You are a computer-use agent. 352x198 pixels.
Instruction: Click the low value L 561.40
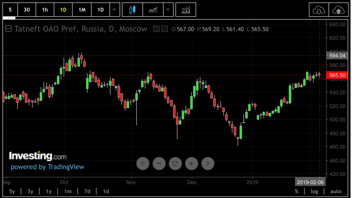point(233,29)
